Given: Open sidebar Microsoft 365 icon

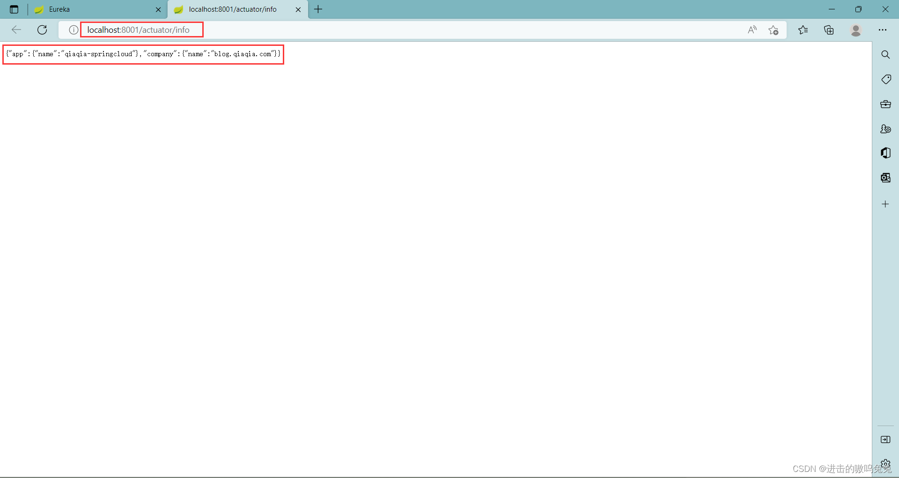Looking at the screenshot, I should 885,153.
